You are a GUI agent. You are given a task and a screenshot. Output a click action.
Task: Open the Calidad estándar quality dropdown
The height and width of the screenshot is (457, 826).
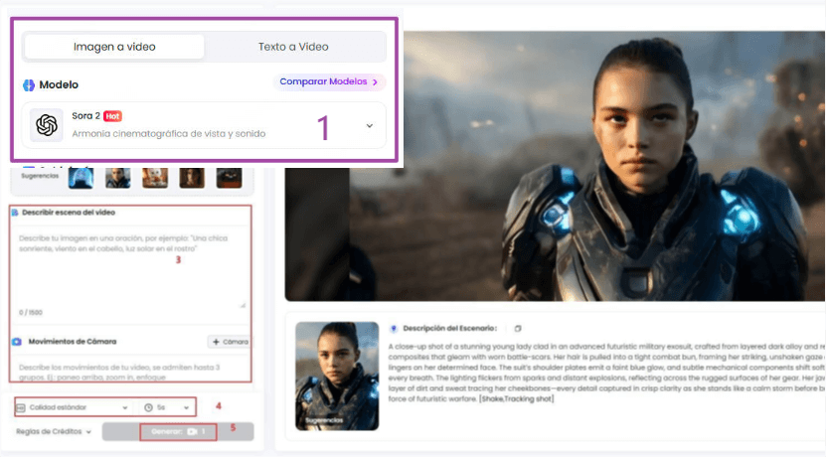73,407
